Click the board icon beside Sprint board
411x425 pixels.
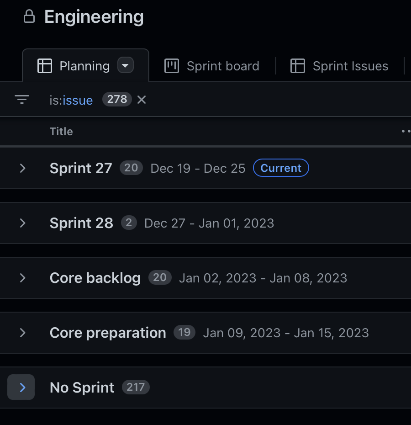(x=171, y=66)
